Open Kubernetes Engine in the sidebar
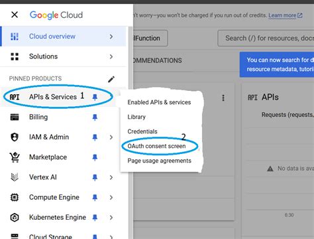Screen dimensions: 314x239 [58, 218]
